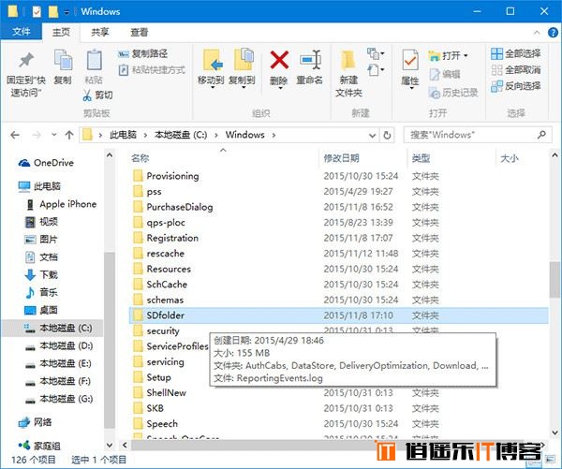Select the SKB folder
562x469 pixels.
(x=148, y=408)
